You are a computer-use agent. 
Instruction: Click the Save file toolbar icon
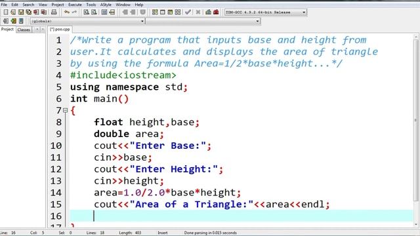[21, 12]
